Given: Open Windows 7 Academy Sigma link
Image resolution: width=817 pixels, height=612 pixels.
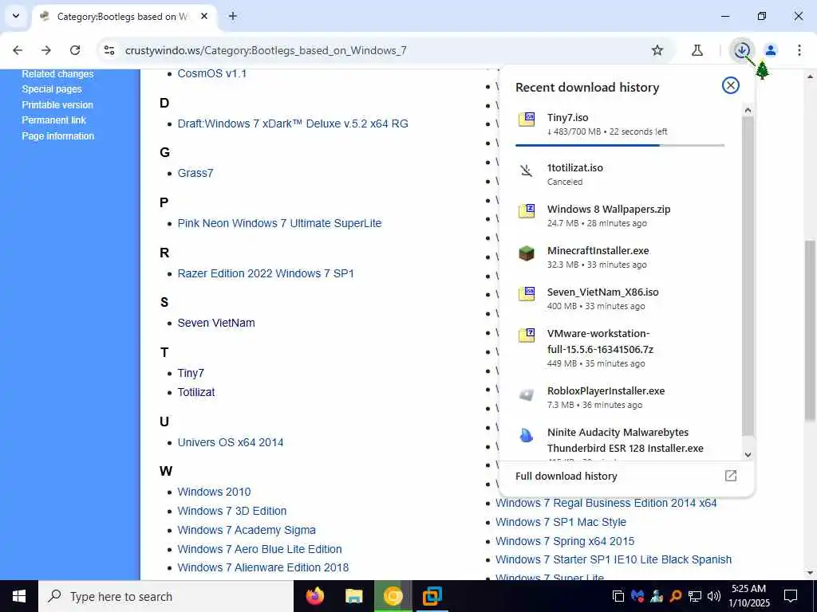Looking at the screenshot, I should [247, 530].
